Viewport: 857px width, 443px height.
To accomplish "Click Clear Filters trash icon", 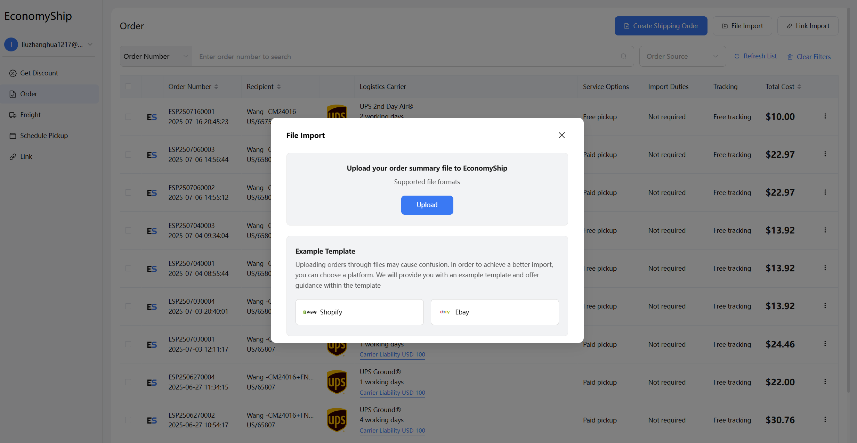I will [790, 57].
